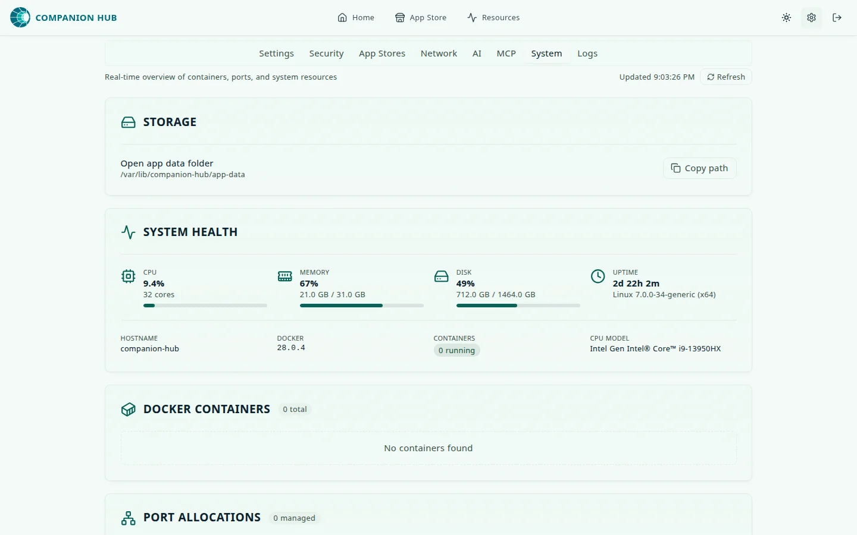Viewport: 857px width, 535px height.
Task: Go to Home in top navigation
Action: [356, 18]
